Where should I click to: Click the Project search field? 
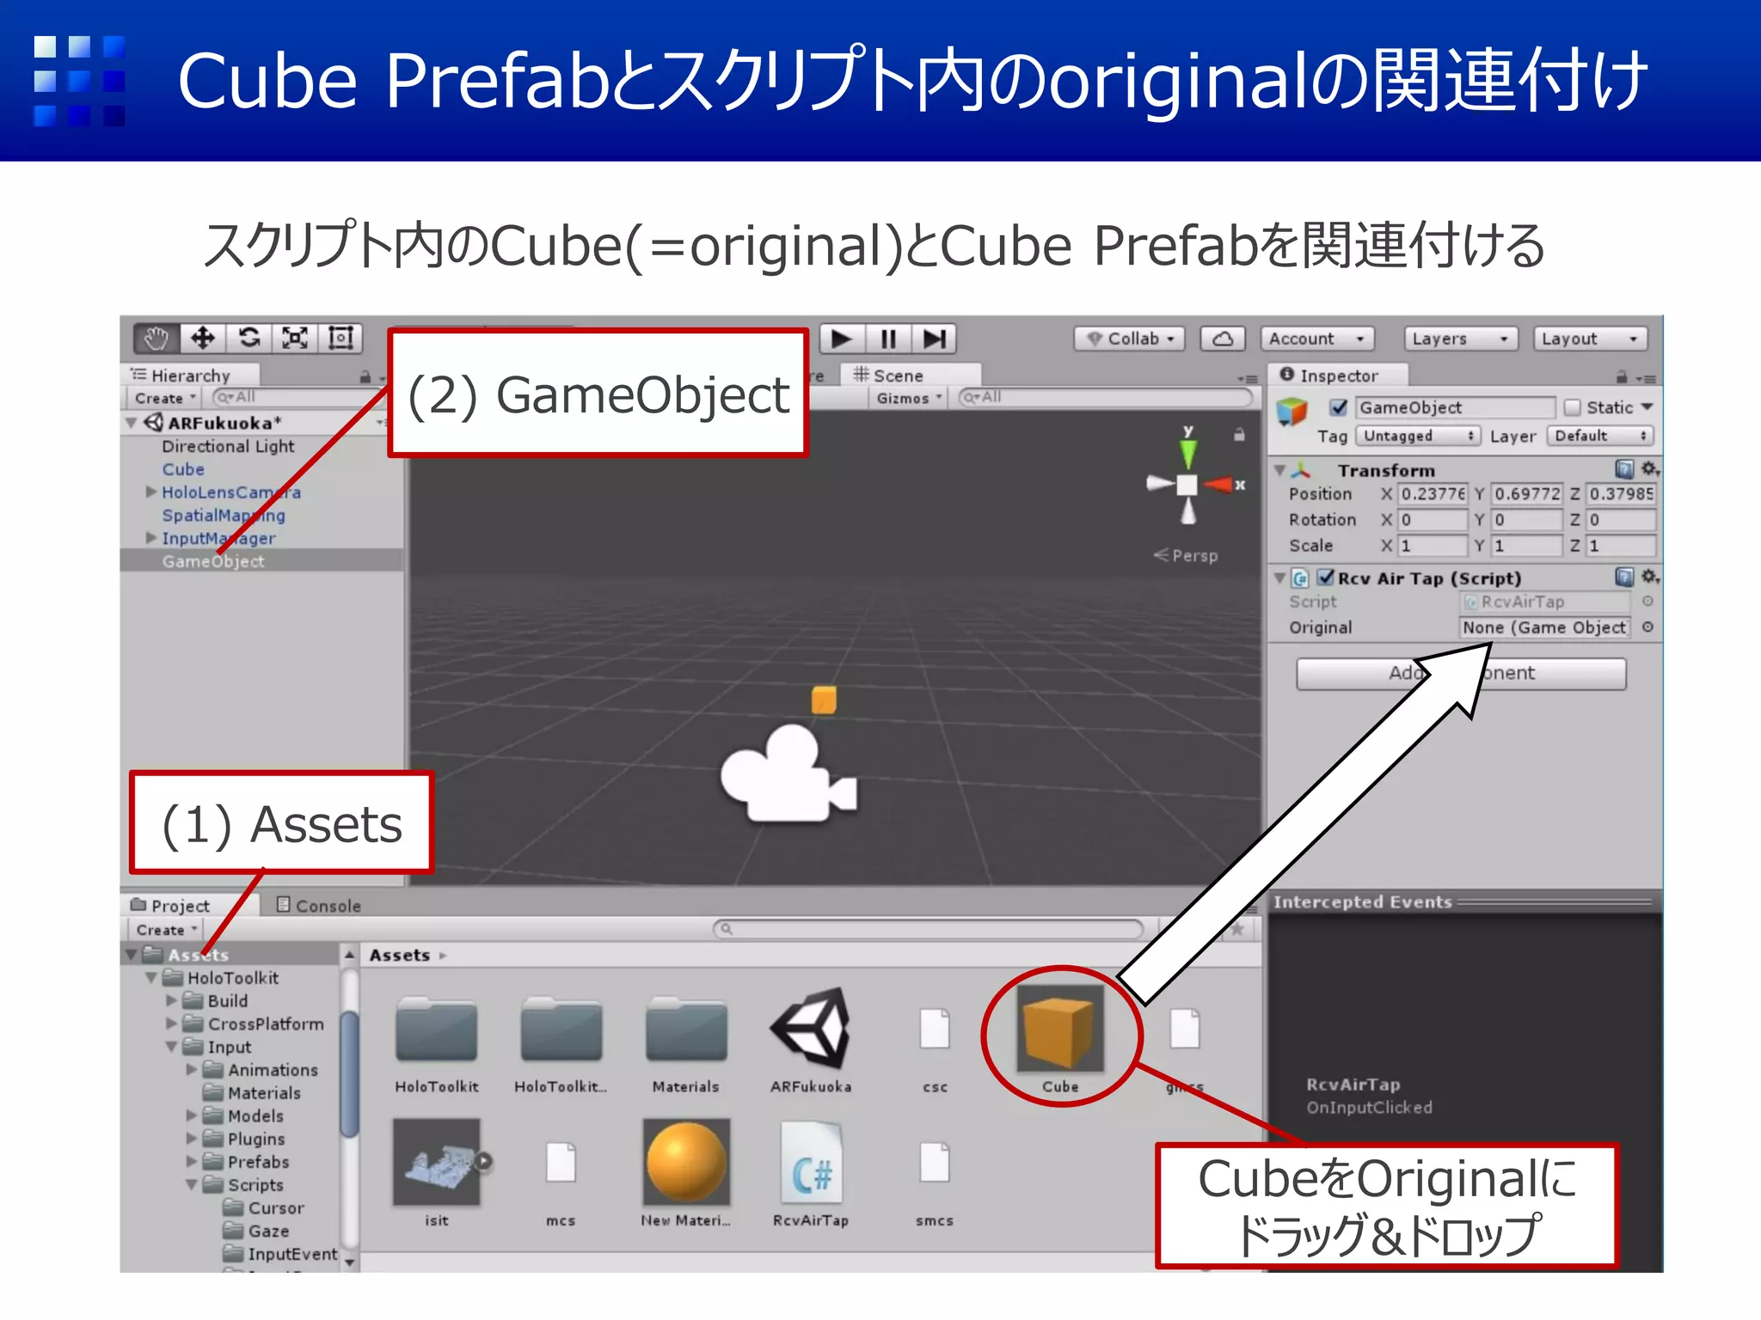[929, 929]
